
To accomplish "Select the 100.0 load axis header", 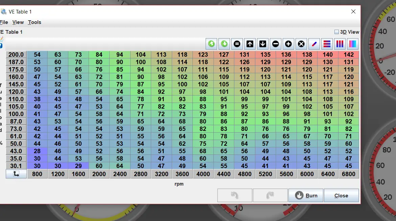I will [16, 114].
